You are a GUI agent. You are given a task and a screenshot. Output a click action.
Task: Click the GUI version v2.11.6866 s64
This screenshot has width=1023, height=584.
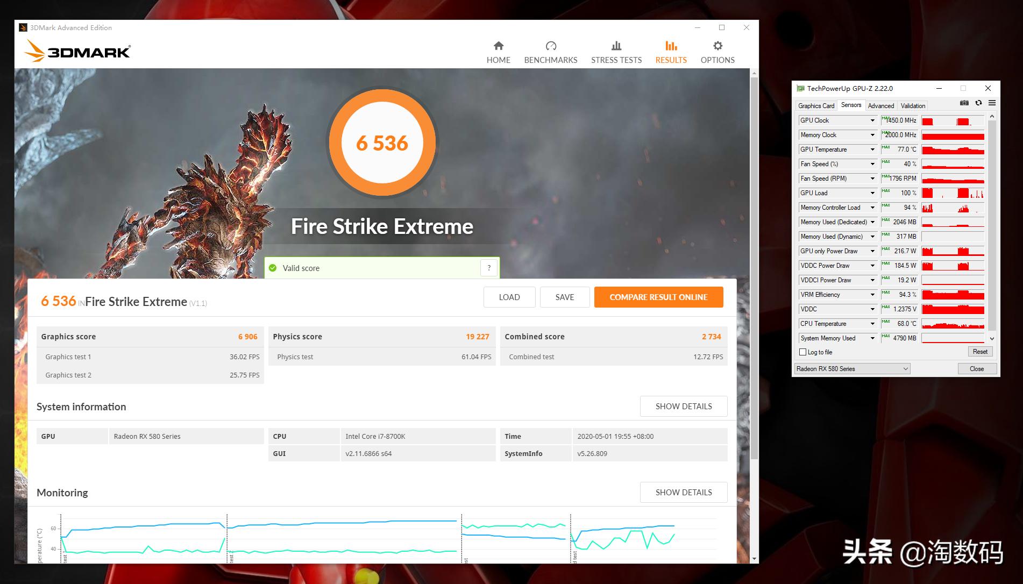(368, 454)
